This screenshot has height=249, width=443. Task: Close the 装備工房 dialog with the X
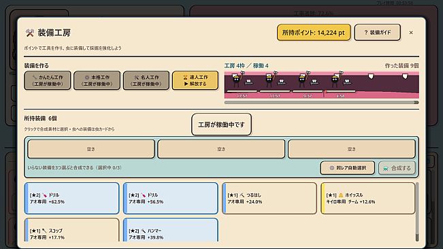point(411,33)
